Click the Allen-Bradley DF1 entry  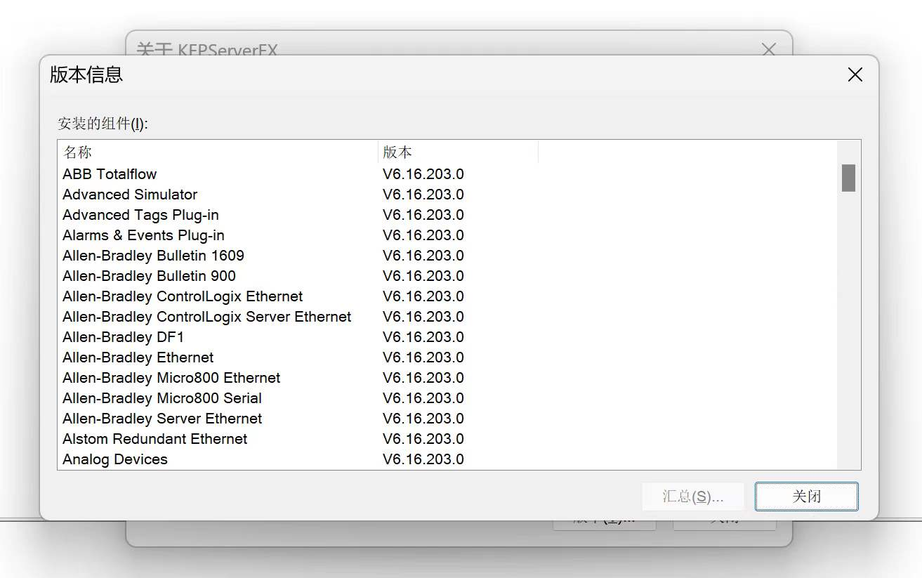[123, 337]
